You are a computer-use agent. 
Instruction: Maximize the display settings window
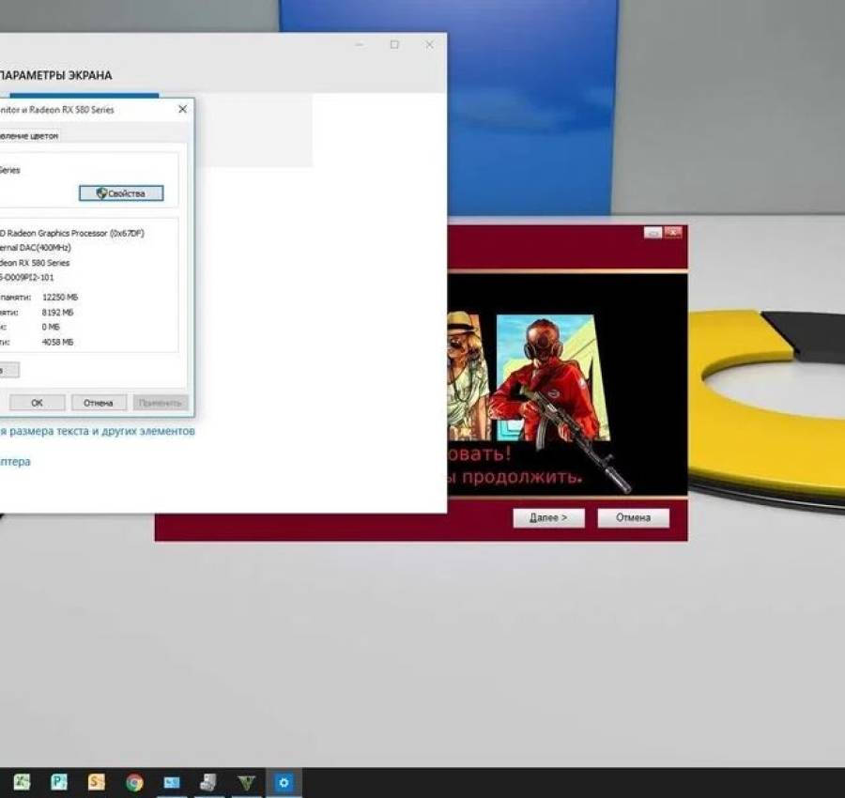[x=394, y=45]
